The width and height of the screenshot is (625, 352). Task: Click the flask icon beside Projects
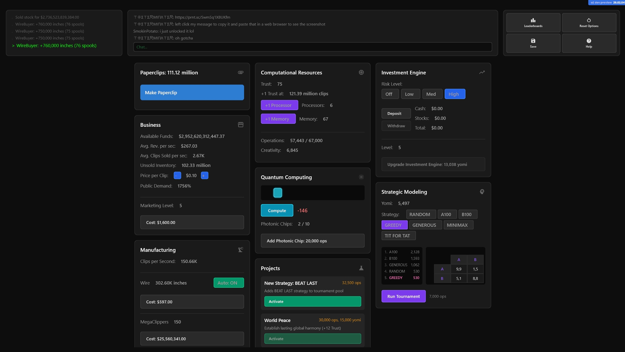tap(361, 268)
